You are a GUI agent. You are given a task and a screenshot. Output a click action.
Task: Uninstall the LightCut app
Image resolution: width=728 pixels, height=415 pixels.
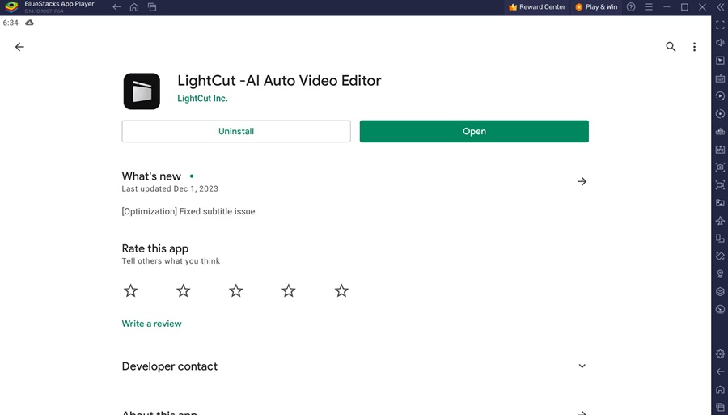point(236,131)
